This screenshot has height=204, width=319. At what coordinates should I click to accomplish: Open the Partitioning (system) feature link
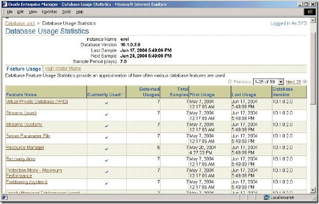(x=27, y=182)
